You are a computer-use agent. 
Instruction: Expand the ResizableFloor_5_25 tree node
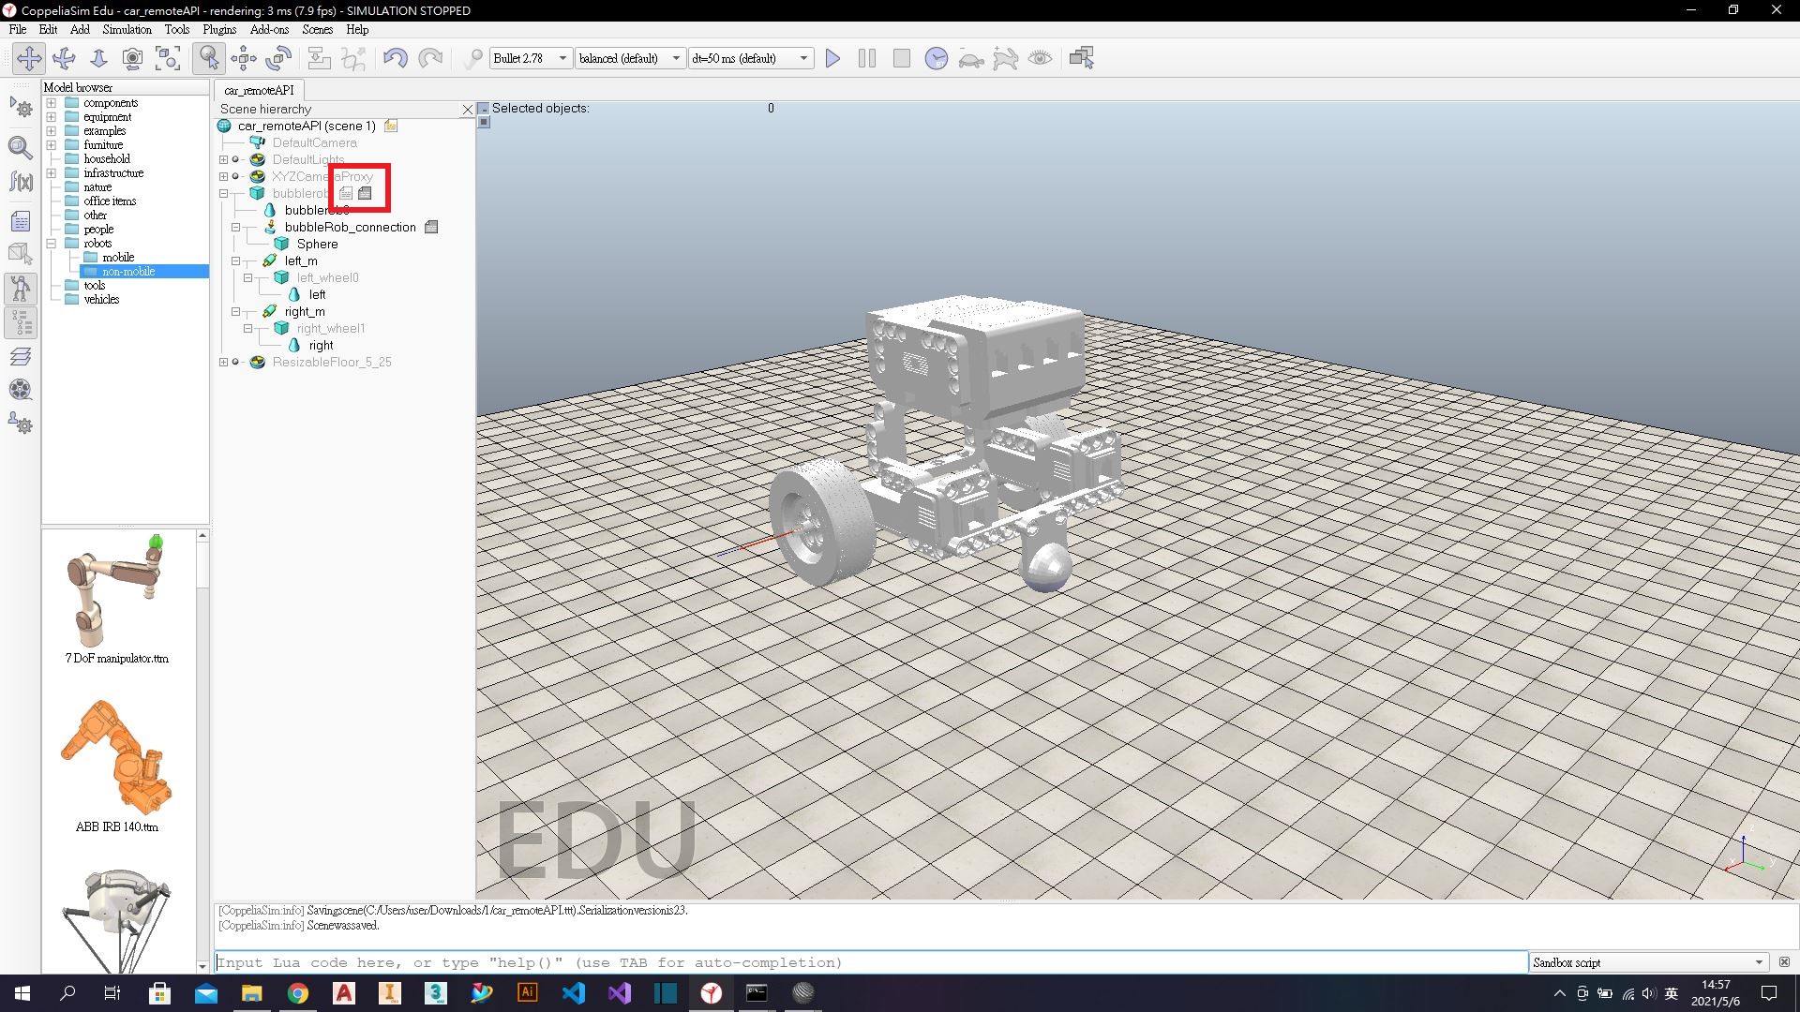tap(223, 363)
